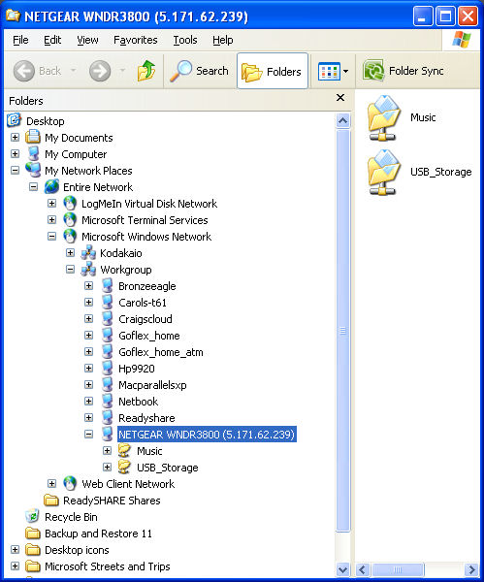Open the View menu
Image resolution: width=484 pixels, height=582 pixels.
[x=87, y=40]
